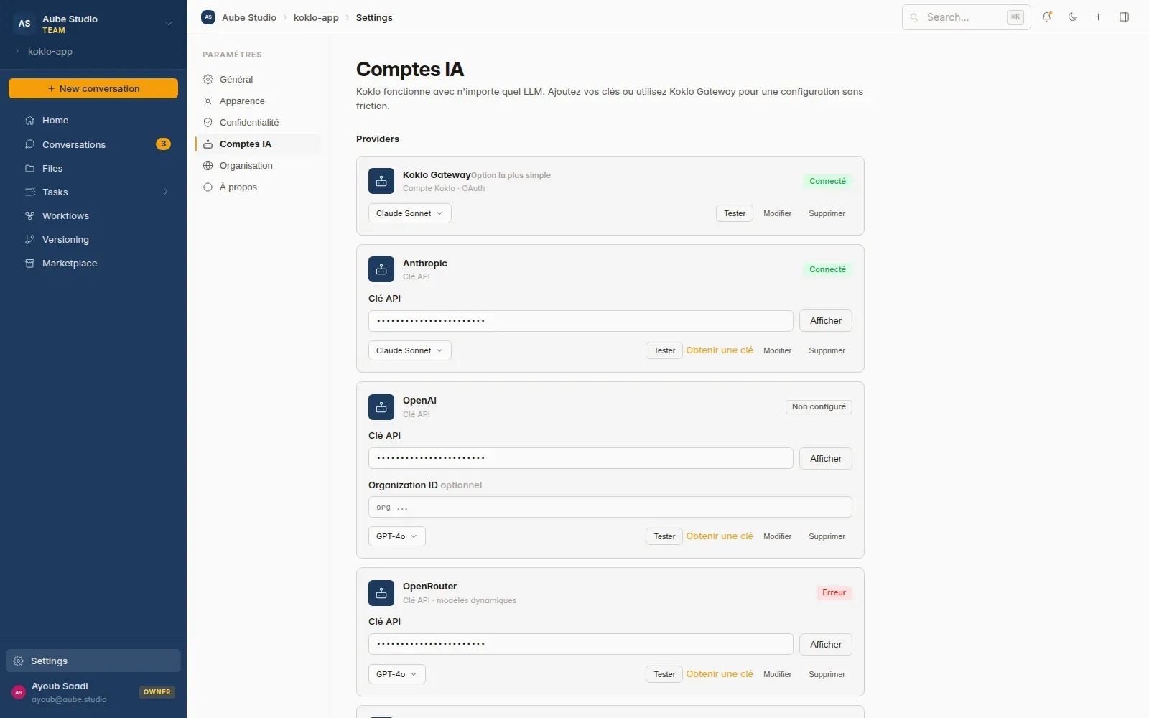The image size is (1149, 718).
Task: Click the OpenRouter provider icon
Action: click(381, 593)
